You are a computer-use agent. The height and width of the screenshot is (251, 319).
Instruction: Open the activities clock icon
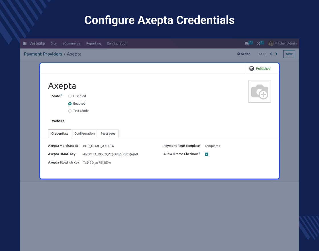tap(258, 43)
